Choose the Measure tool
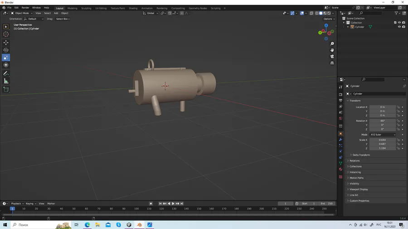The image size is (408, 229). pos(6,81)
